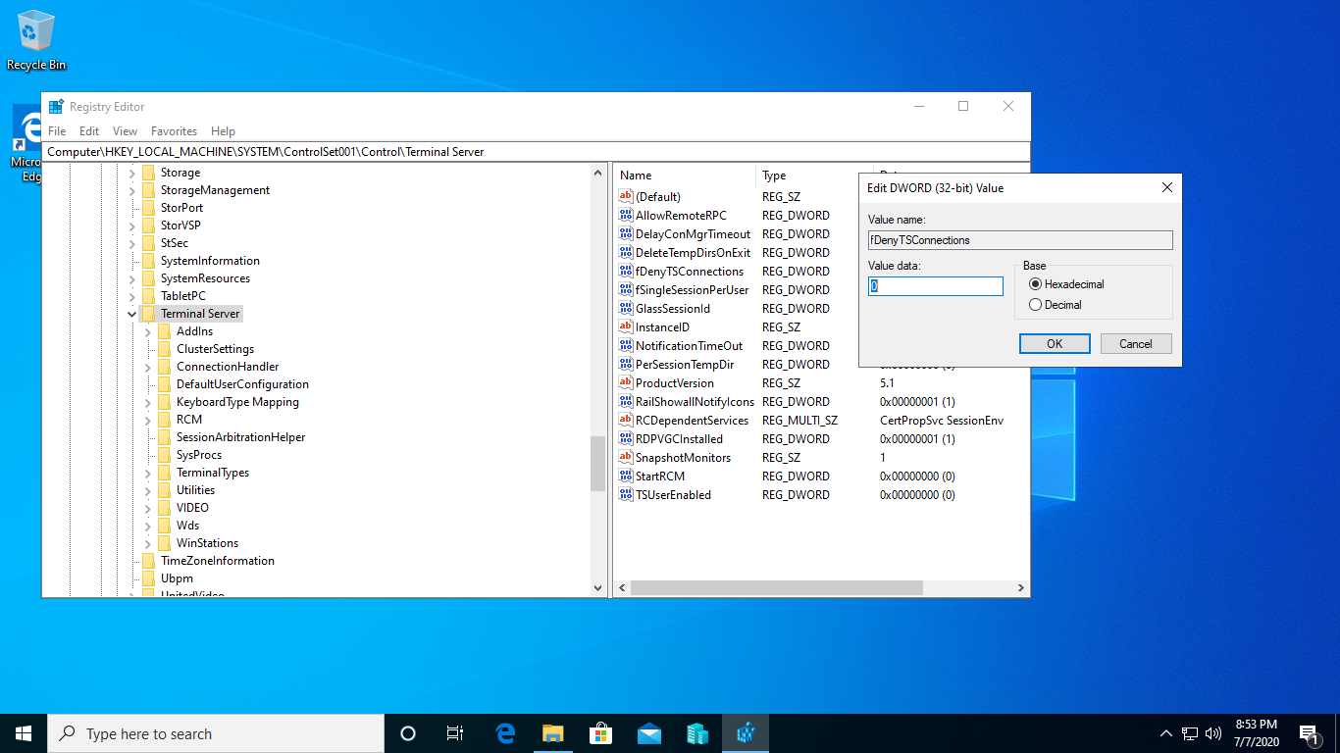
Task: Expand the StorageManagement key
Action: point(132,190)
